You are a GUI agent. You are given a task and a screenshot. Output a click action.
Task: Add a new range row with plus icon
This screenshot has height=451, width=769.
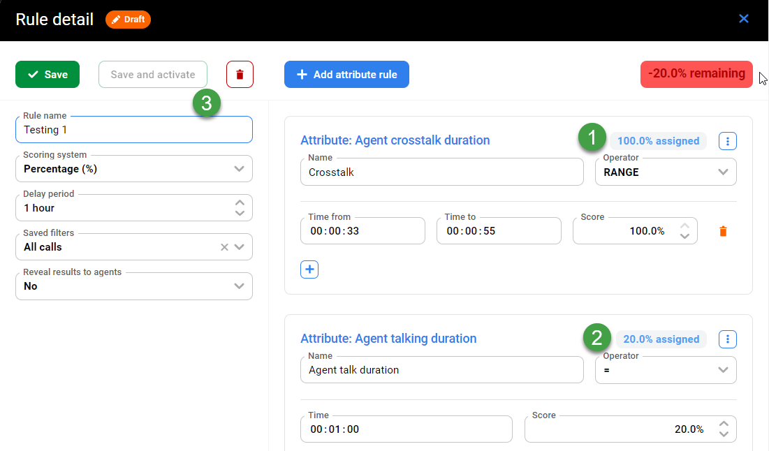point(309,269)
